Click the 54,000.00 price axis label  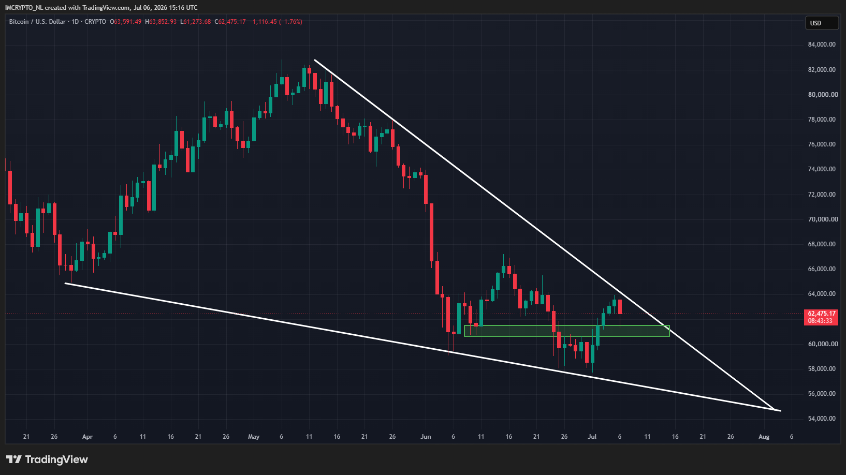822,419
